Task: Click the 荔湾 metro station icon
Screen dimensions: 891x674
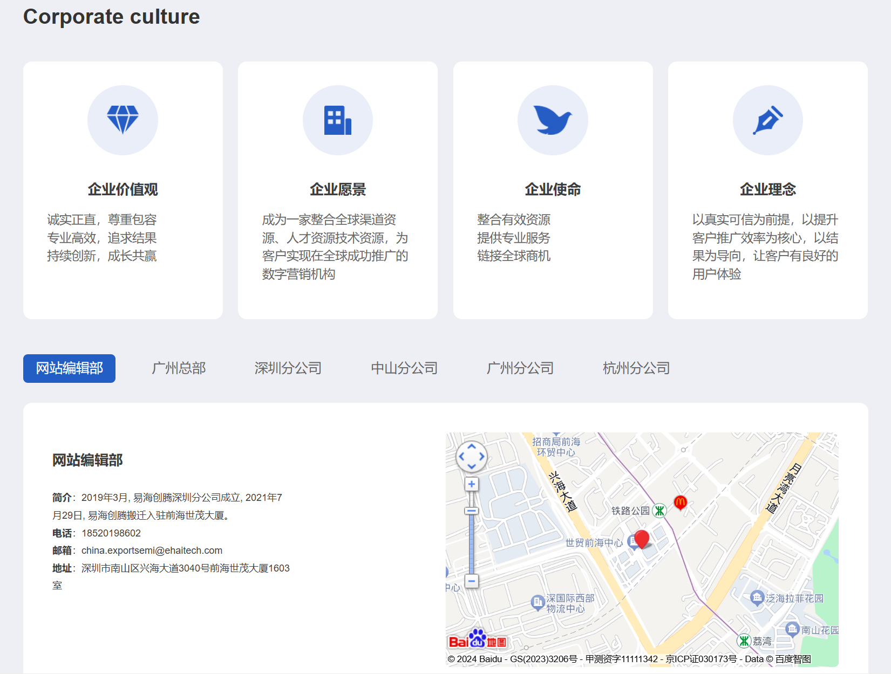Action: coord(744,641)
